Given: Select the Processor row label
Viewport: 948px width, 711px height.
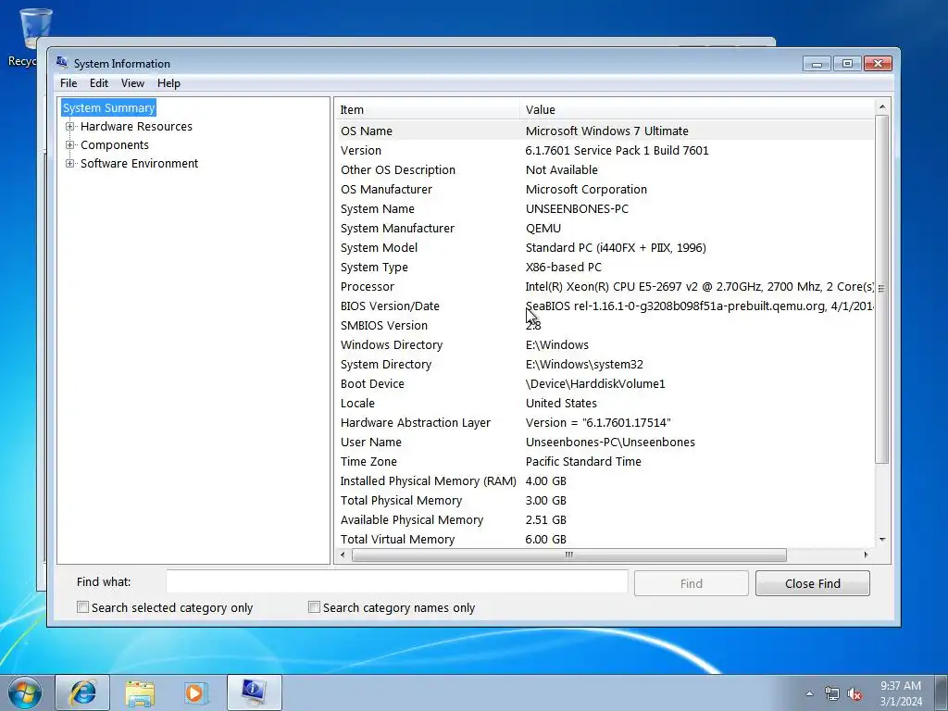Looking at the screenshot, I should click(367, 287).
